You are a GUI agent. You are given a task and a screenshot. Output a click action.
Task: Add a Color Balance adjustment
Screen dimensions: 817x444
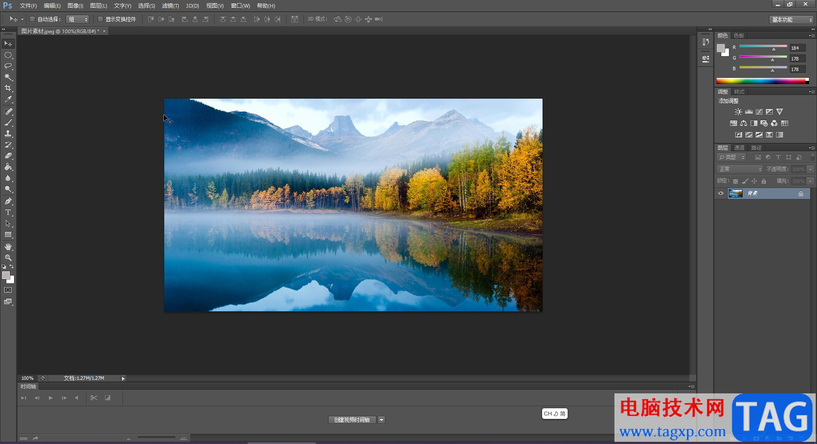743,123
